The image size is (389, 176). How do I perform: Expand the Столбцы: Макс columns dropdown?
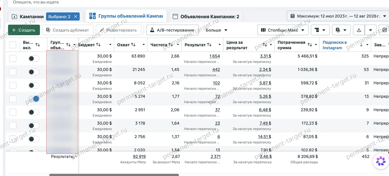pos(283,30)
